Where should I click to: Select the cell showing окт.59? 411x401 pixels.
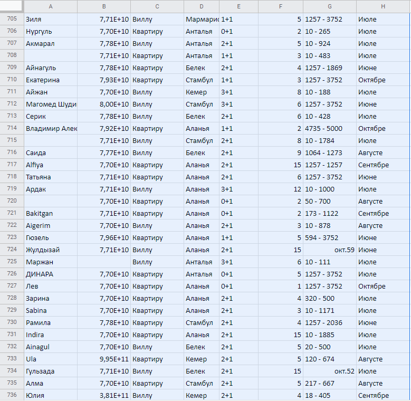pyautogui.click(x=329, y=250)
